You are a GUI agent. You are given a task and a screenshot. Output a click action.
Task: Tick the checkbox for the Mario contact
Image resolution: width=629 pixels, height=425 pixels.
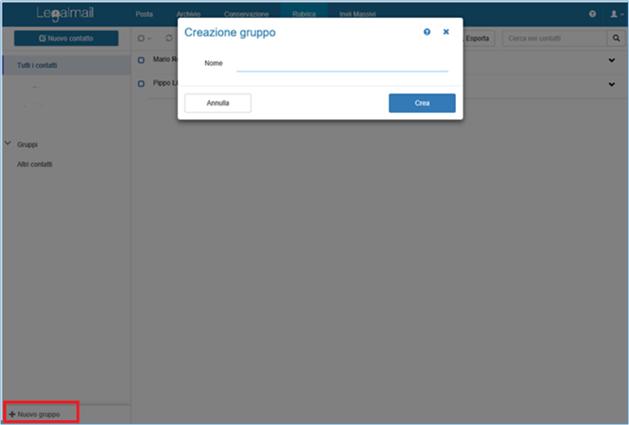coord(141,60)
